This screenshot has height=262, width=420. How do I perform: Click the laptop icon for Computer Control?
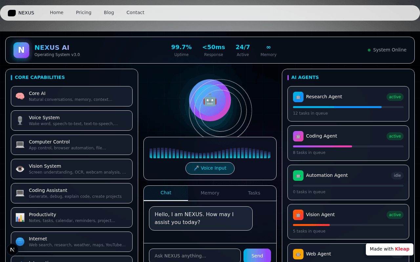click(20, 145)
